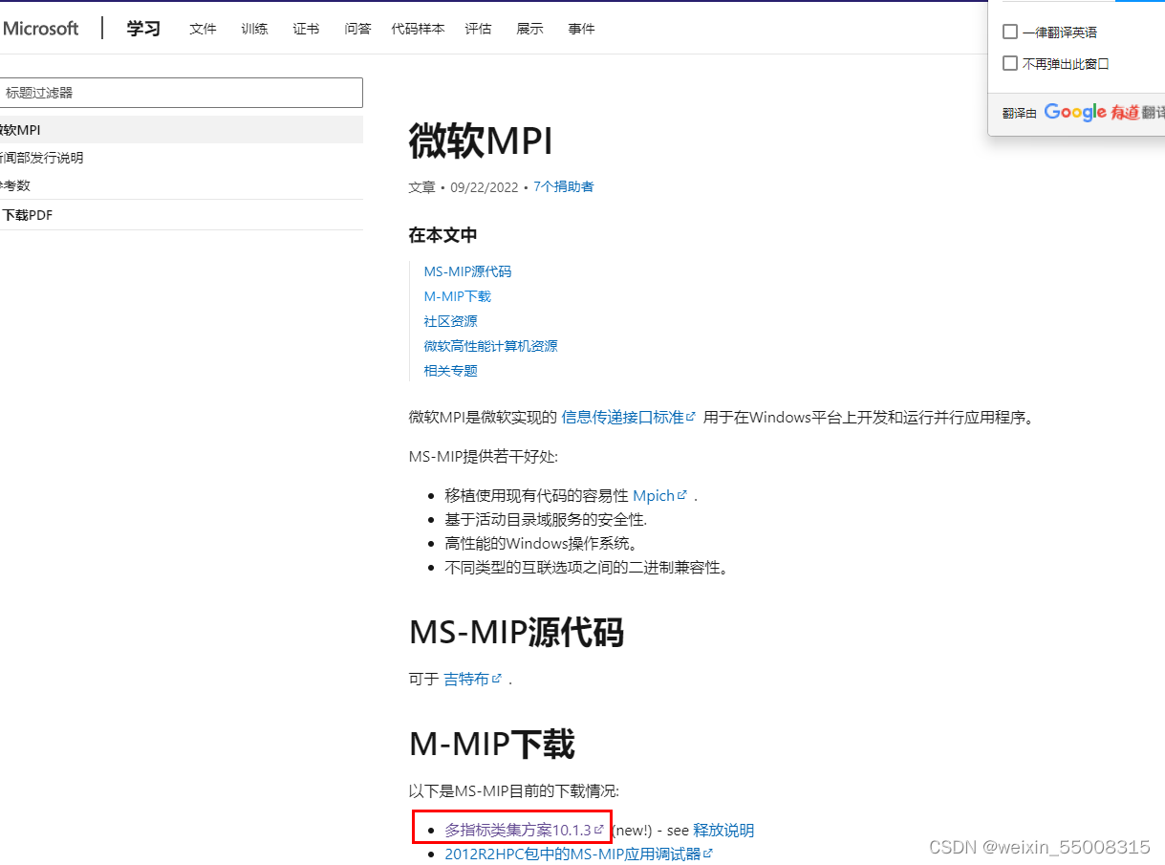This screenshot has height=865, width=1165.
Task: Click the M-MIP下载 heading
Action: 491,744
